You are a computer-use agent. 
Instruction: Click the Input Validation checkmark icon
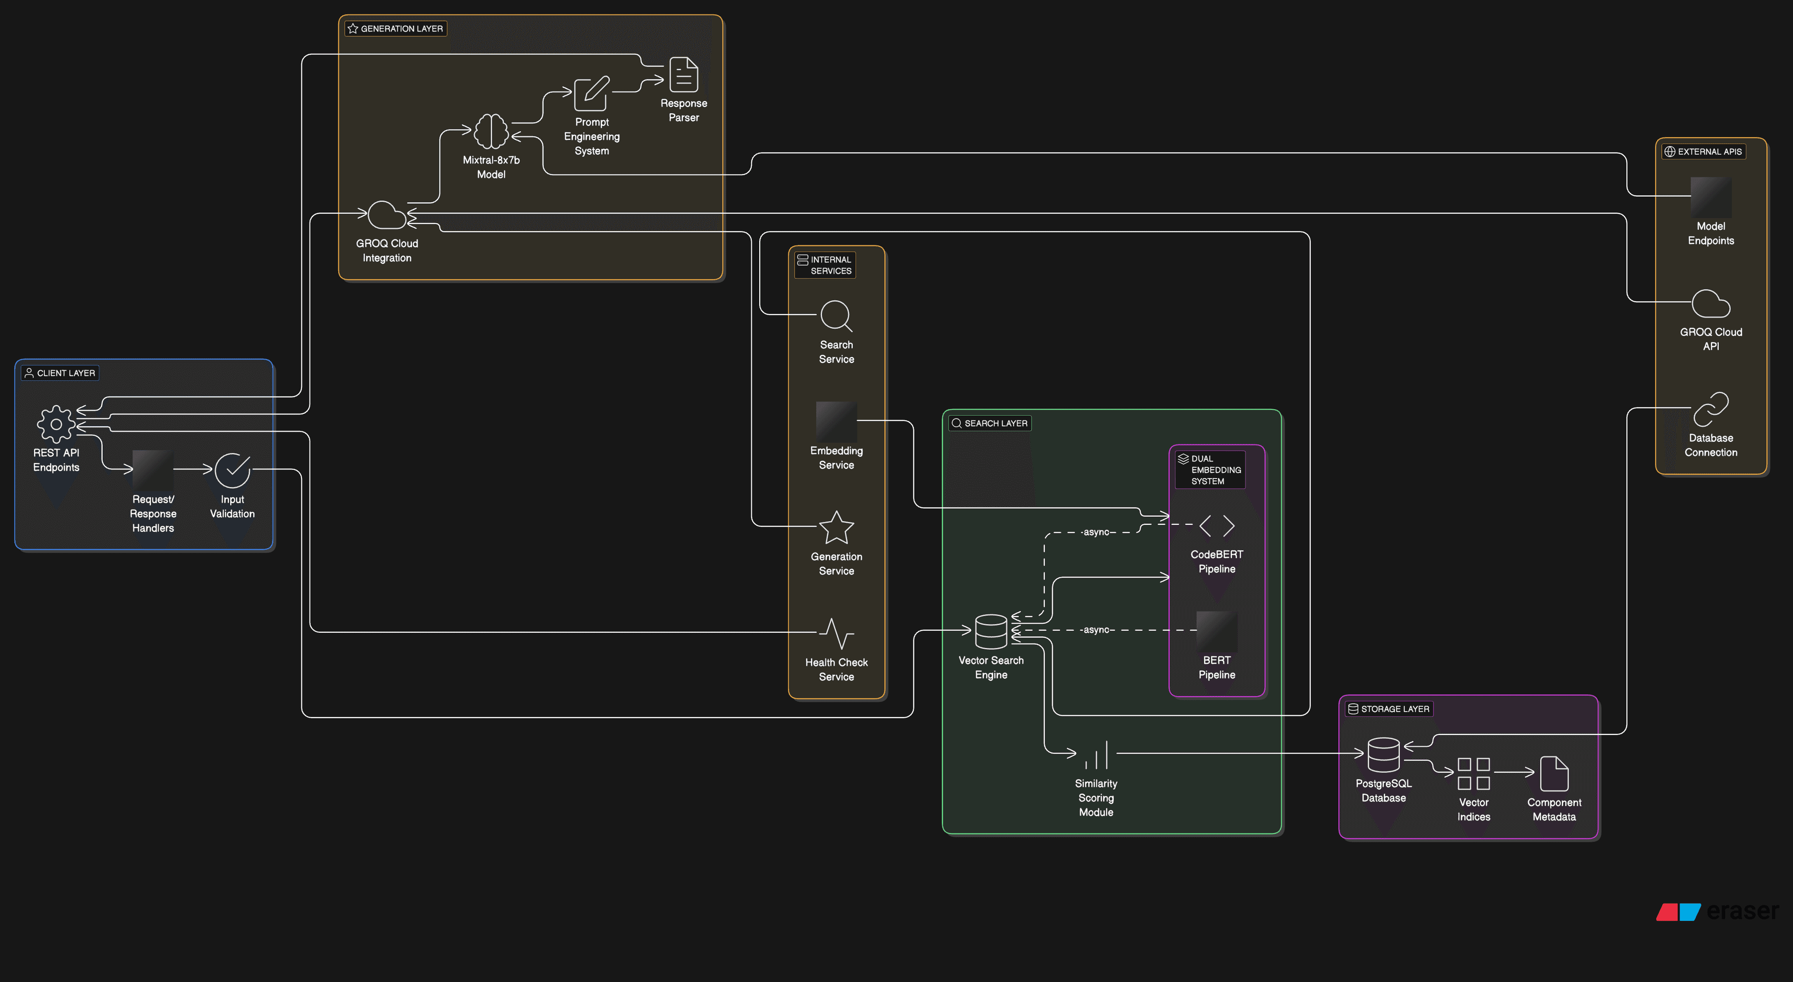coord(232,471)
